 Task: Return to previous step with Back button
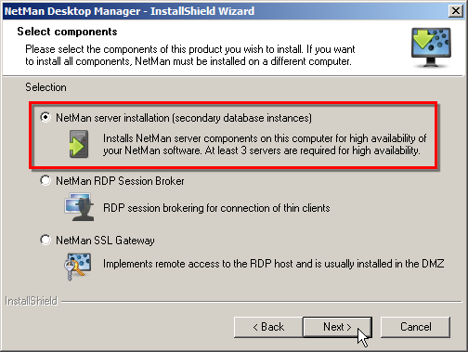268,327
